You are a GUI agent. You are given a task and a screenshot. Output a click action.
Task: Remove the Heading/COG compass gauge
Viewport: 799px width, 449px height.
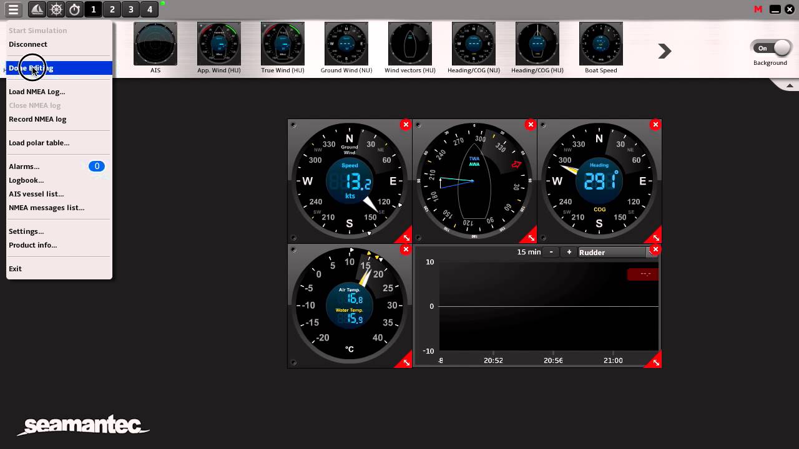point(655,125)
